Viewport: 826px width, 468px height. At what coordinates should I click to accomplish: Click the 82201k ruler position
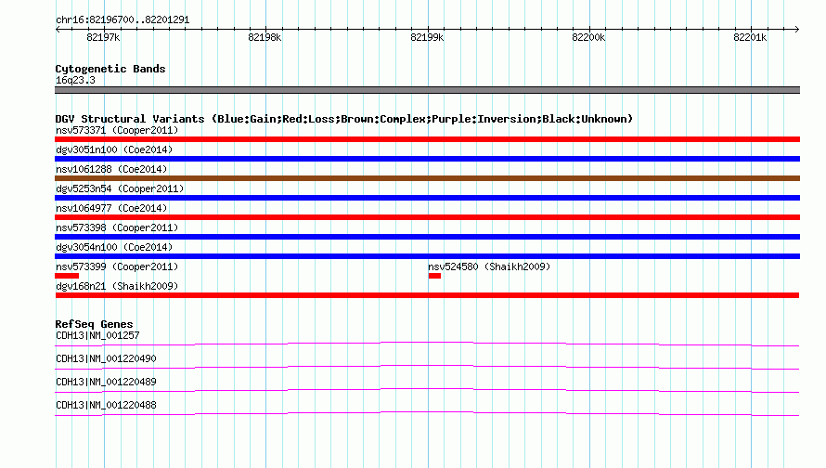(x=750, y=37)
